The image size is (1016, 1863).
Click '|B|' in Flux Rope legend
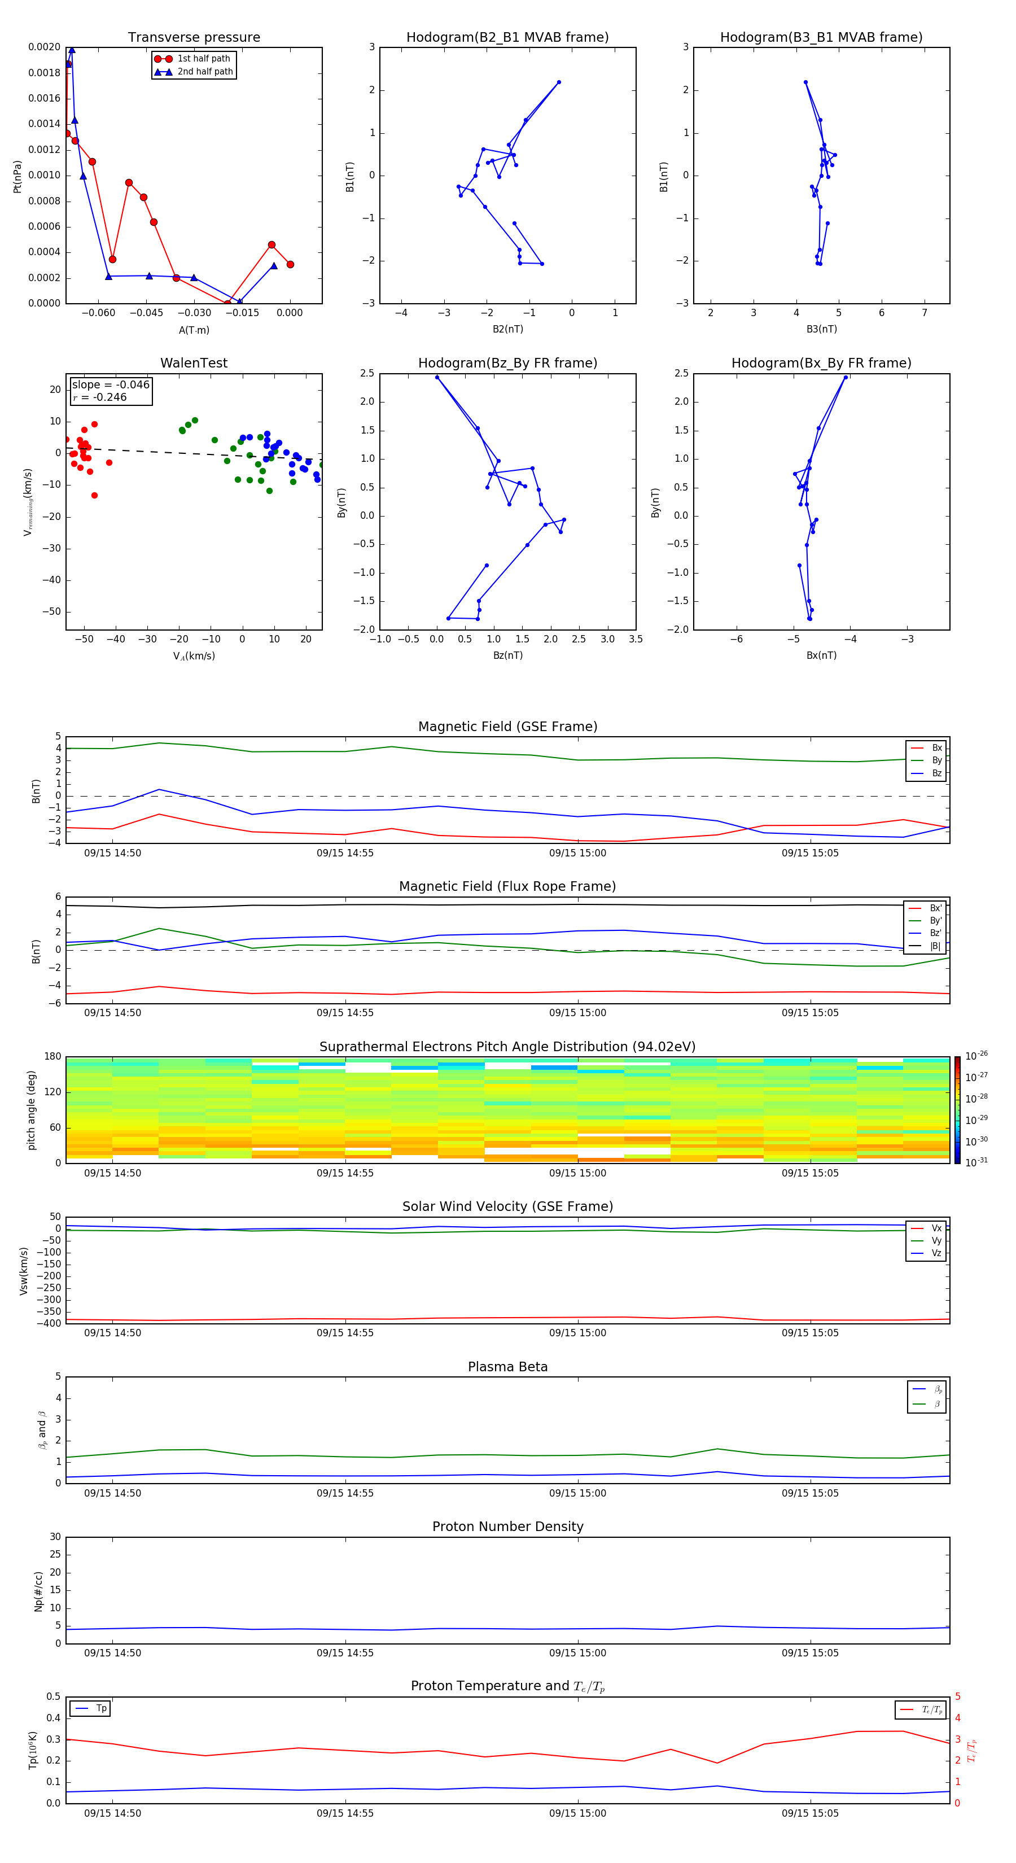tap(936, 946)
